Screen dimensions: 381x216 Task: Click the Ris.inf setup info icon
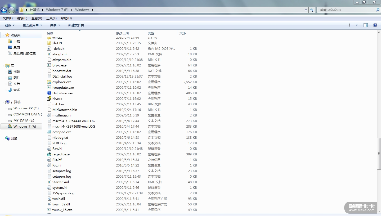click(x=49, y=160)
